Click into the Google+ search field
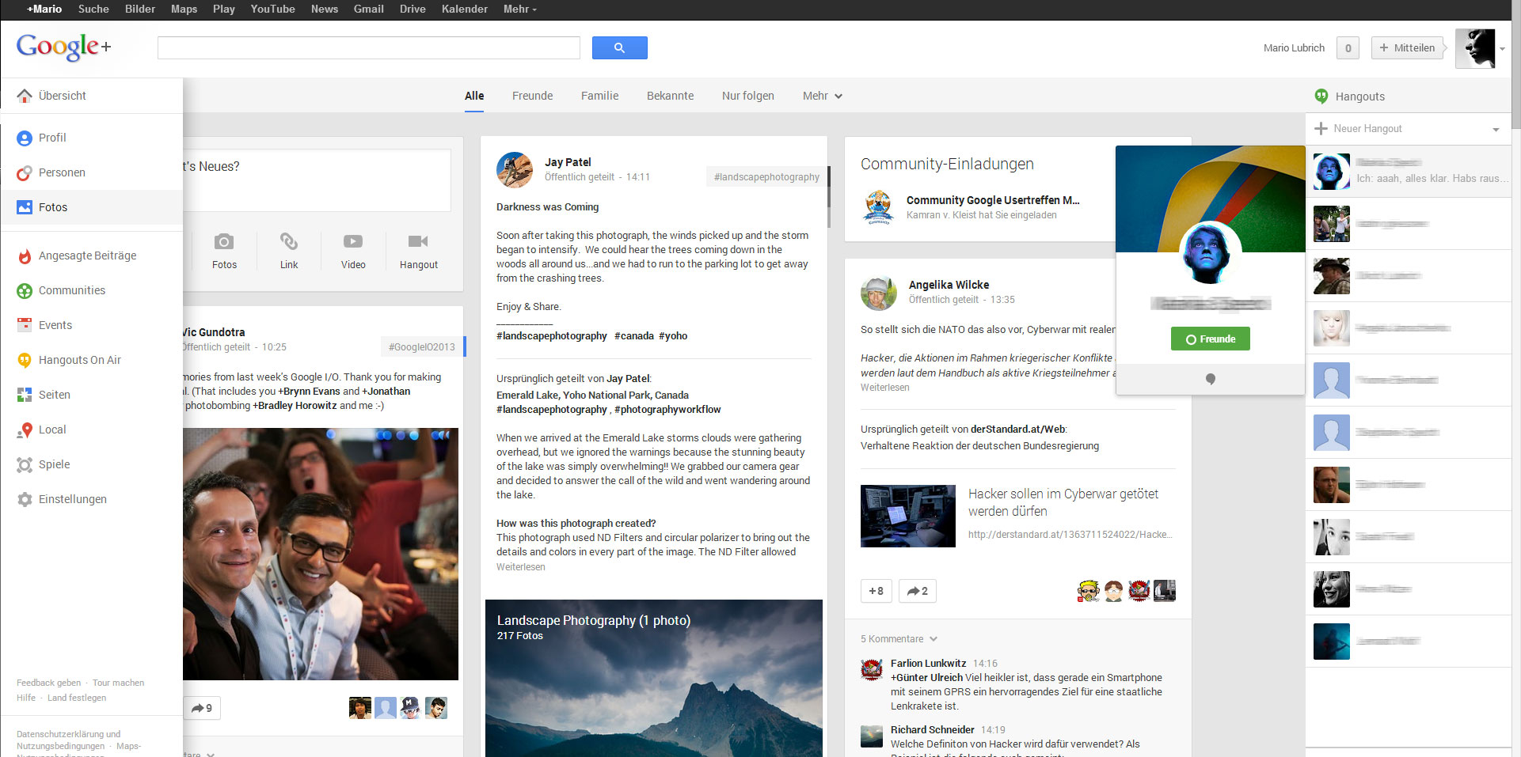 click(368, 47)
